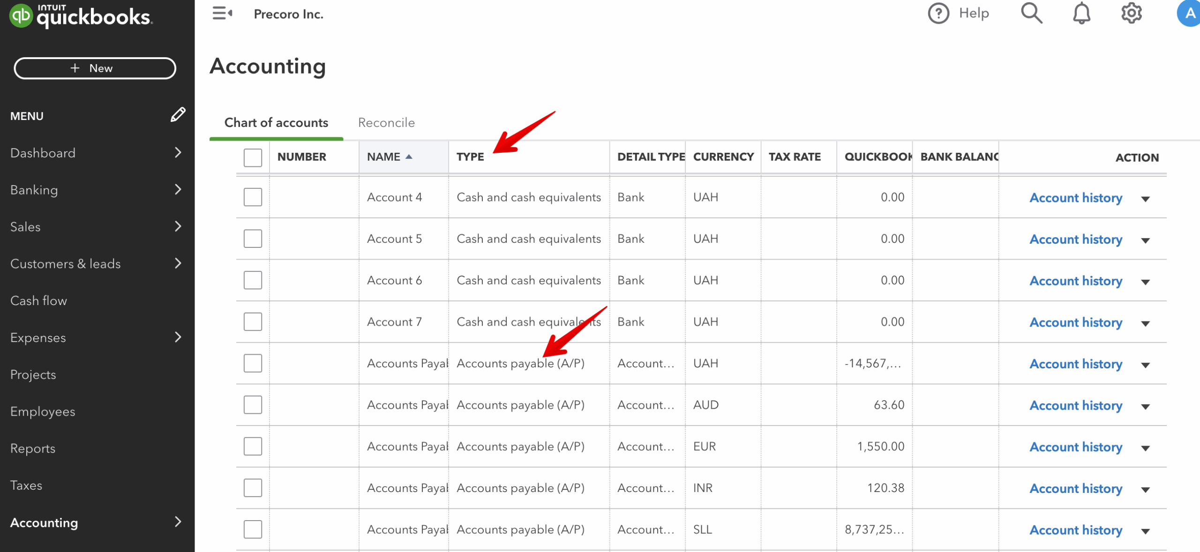The image size is (1200, 552).
Task: Check the Accounts Payable AUD row checkbox
Action: pos(253,405)
